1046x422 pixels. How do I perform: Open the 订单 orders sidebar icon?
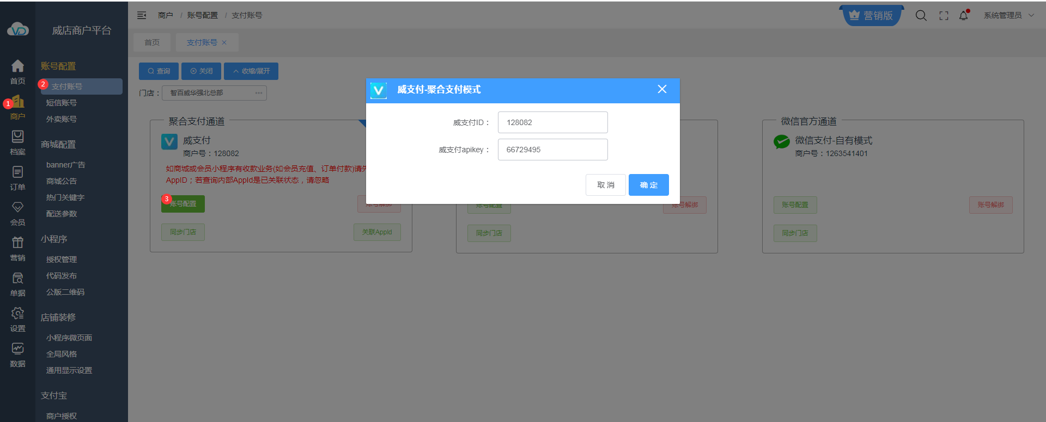click(17, 172)
